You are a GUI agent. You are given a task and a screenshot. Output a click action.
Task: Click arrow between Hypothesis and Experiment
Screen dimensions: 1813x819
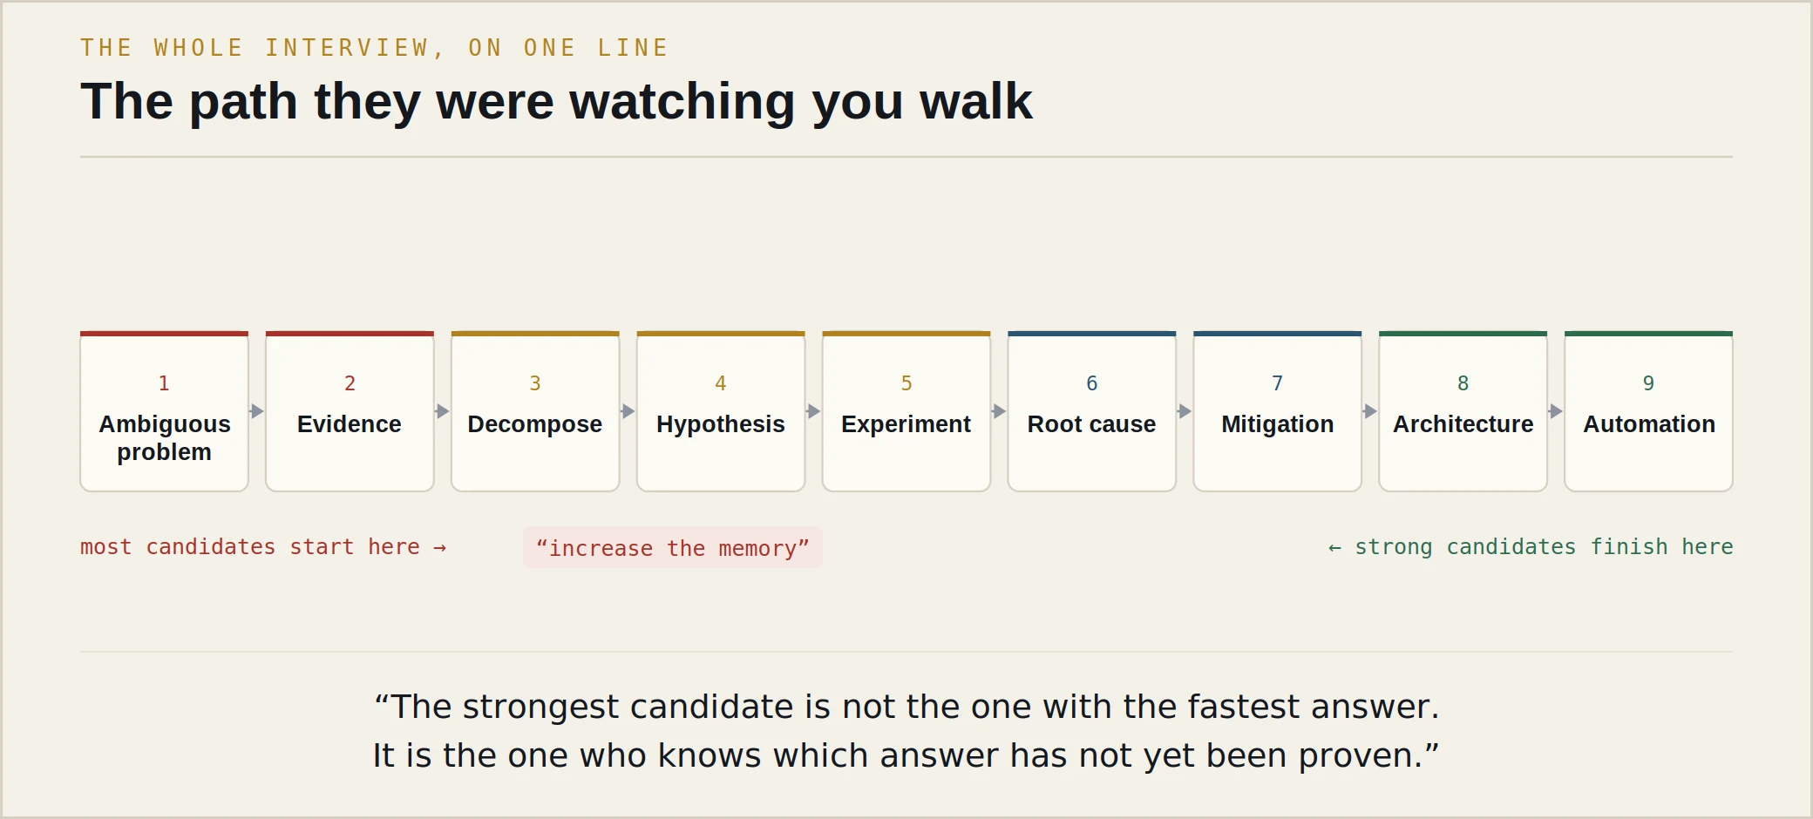coord(814,411)
